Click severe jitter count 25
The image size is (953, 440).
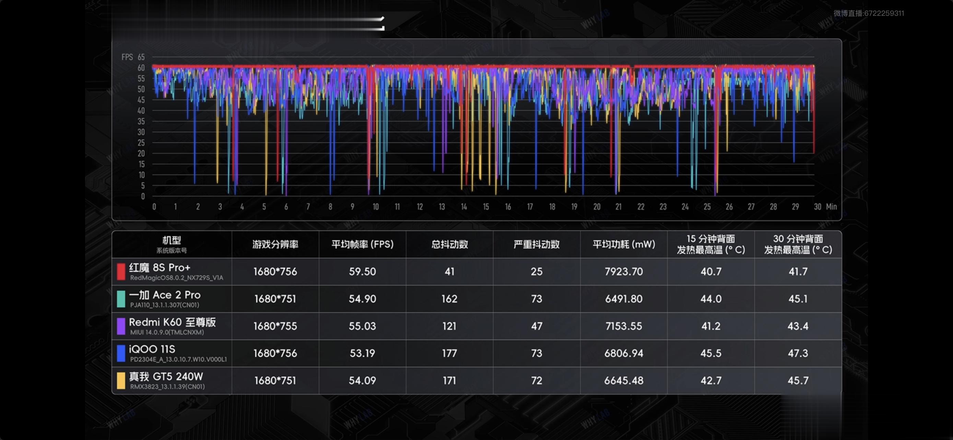(x=537, y=271)
